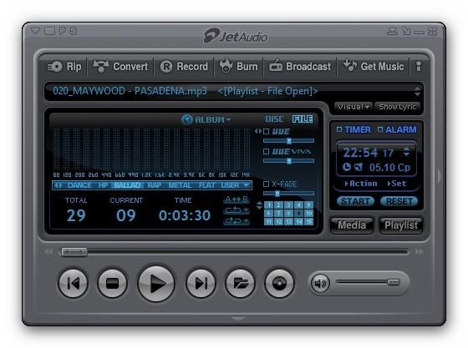Click the triangle main menu icon
The height and width of the screenshot is (348, 468).
35,31
